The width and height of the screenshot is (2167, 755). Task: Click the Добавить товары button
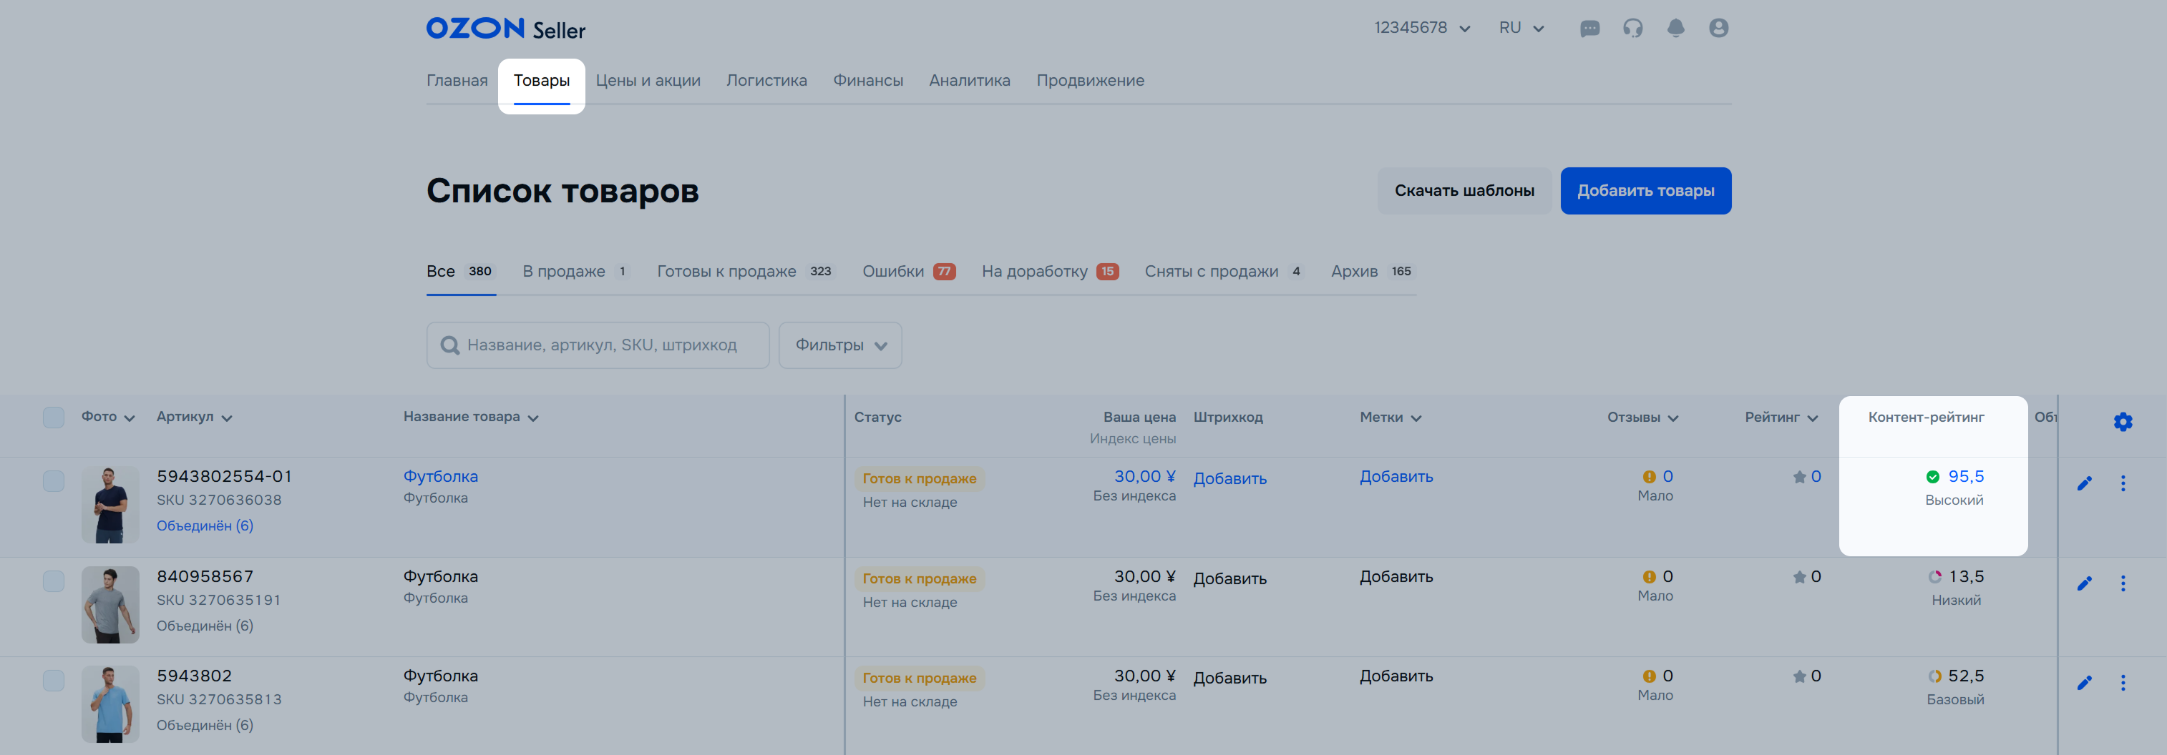coord(1645,191)
